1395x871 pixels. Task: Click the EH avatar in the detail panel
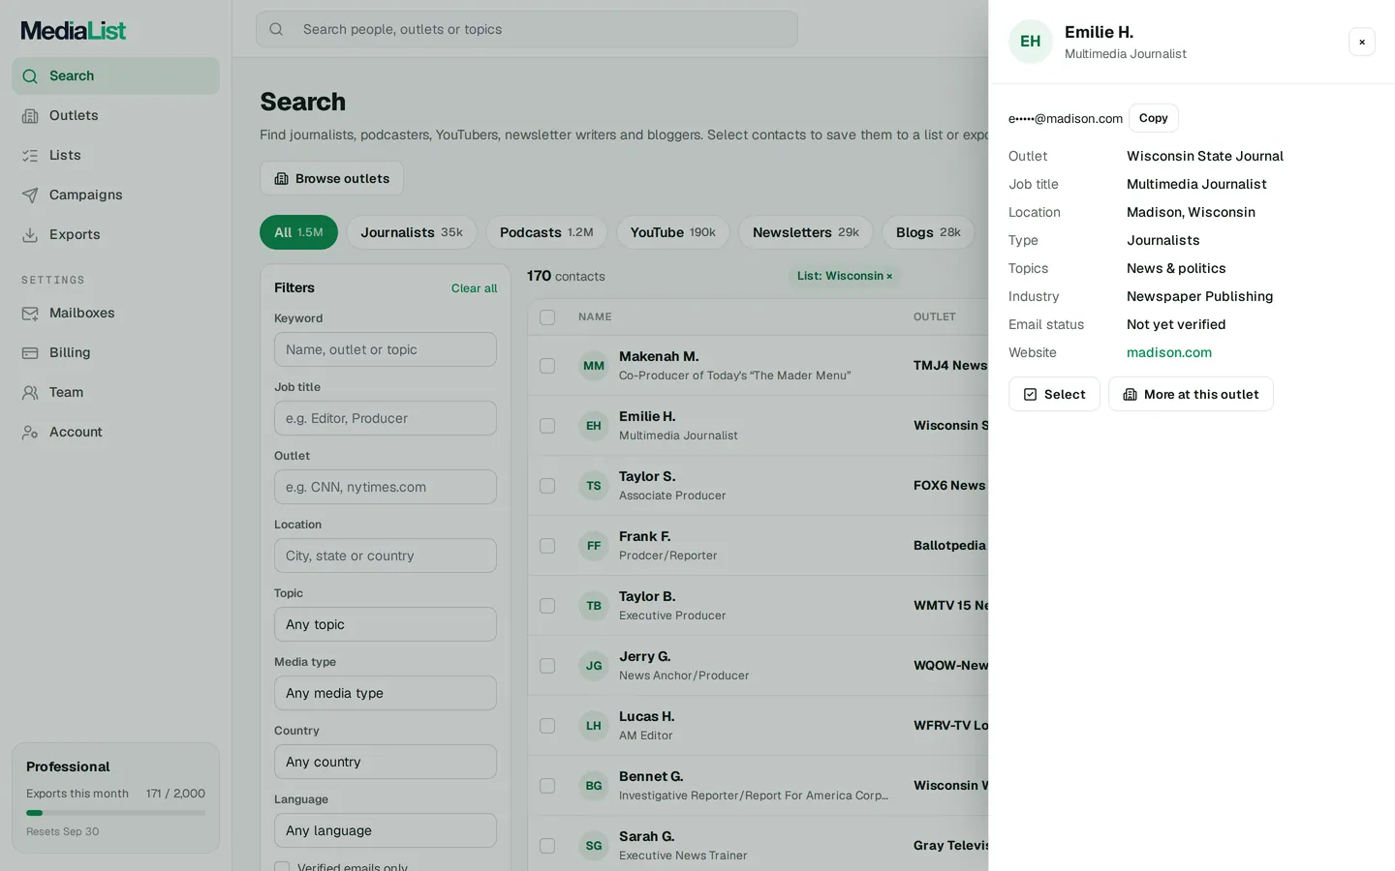[1031, 42]
